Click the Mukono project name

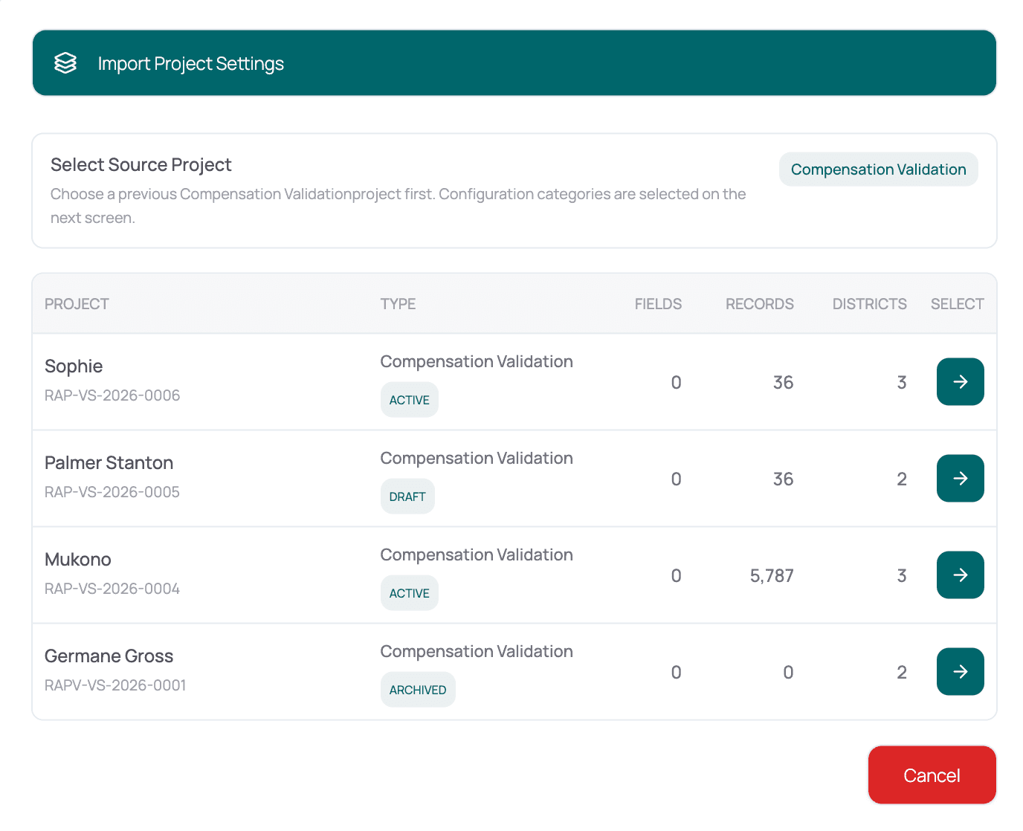click(78, 560)
